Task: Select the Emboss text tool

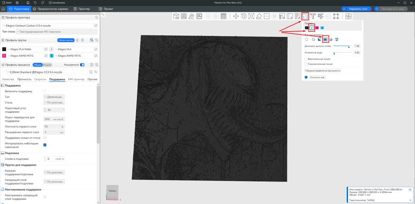Action: tap(313, 17)
